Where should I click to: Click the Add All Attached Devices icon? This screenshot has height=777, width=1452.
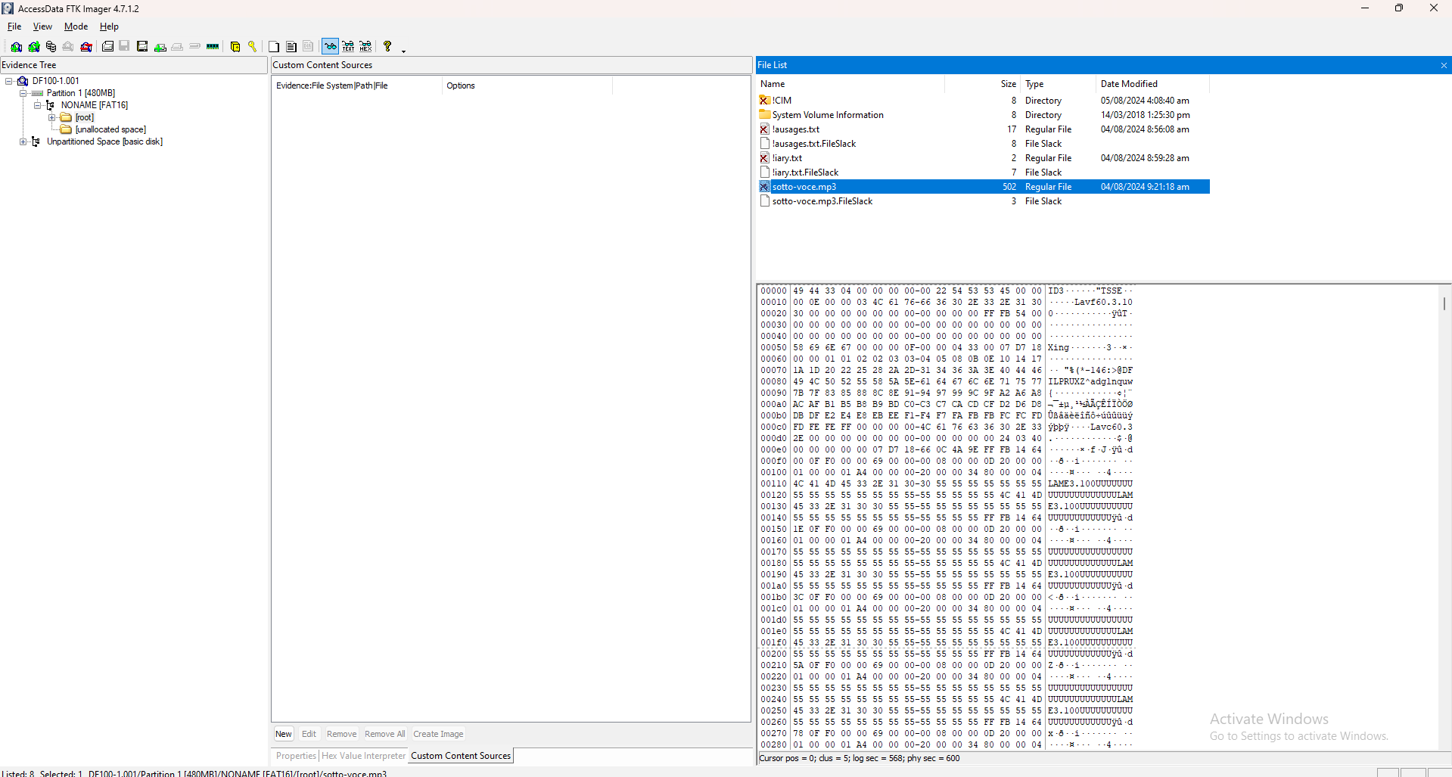(34, 47)
